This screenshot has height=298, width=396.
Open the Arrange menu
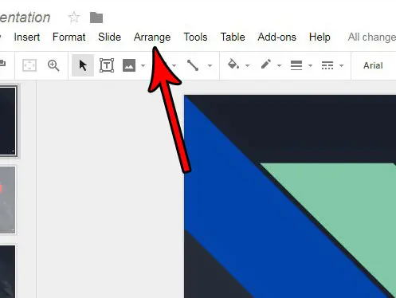[152, 37]
